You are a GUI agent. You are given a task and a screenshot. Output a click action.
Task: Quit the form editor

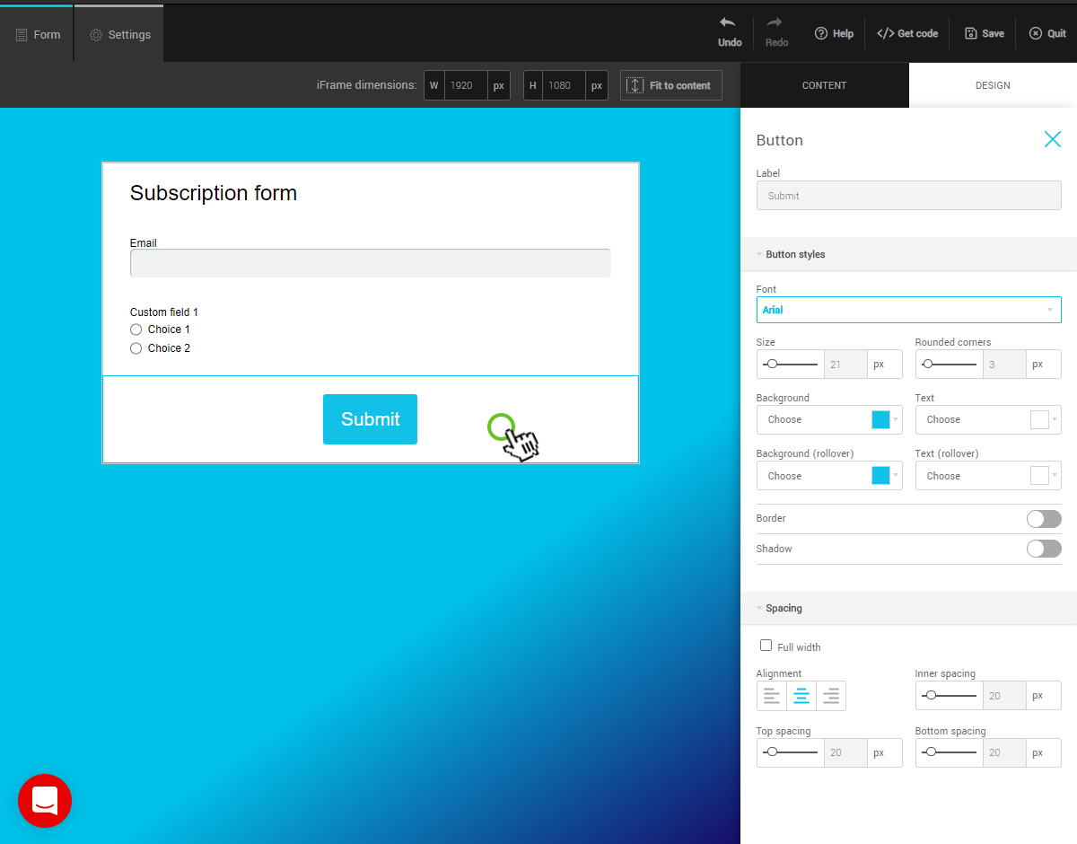[x=1035, y=33]
